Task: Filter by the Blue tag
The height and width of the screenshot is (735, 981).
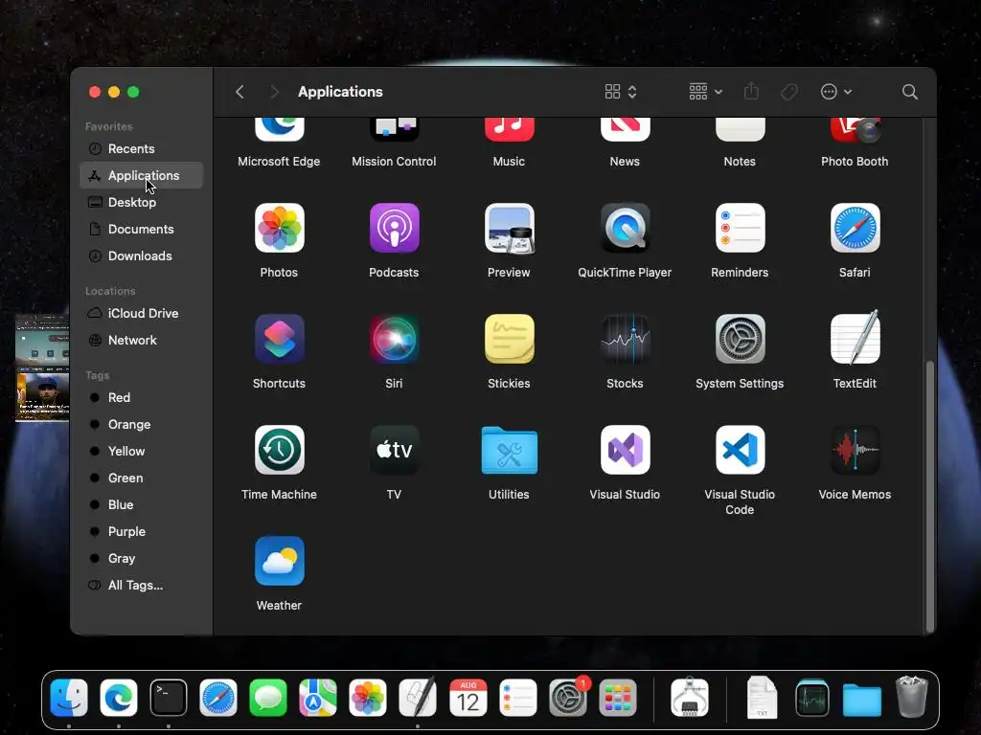Action: [142, 505]
